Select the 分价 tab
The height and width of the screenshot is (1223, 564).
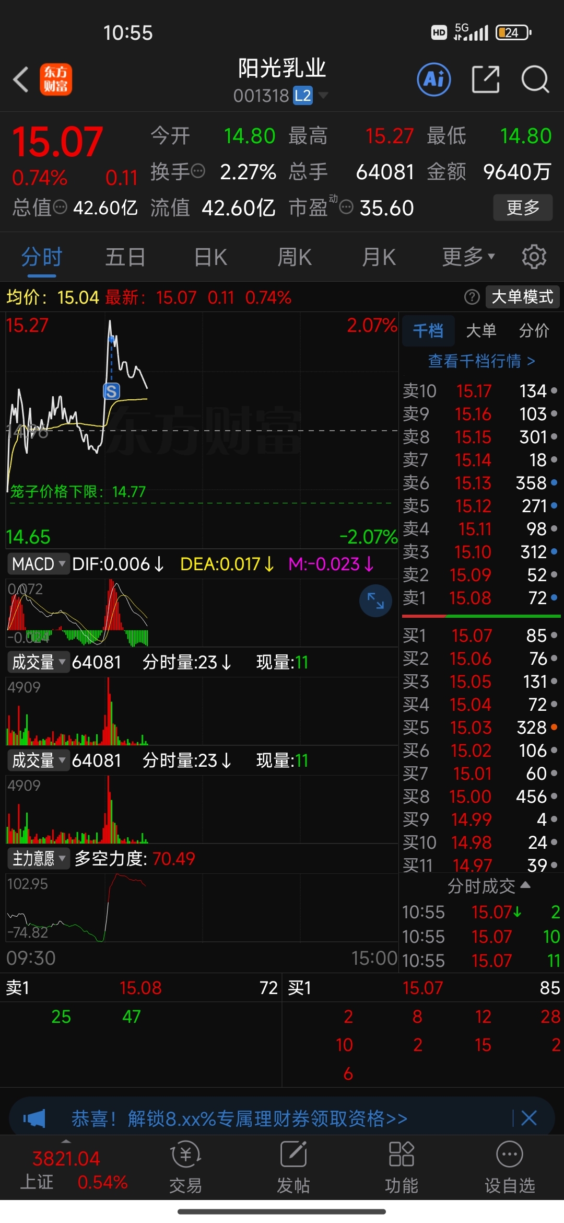pyautogui.click(x=534, y=330)
